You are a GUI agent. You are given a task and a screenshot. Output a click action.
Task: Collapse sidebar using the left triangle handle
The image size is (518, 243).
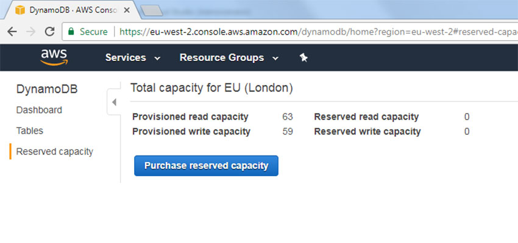pyautogui.click(x=115, y=103)
